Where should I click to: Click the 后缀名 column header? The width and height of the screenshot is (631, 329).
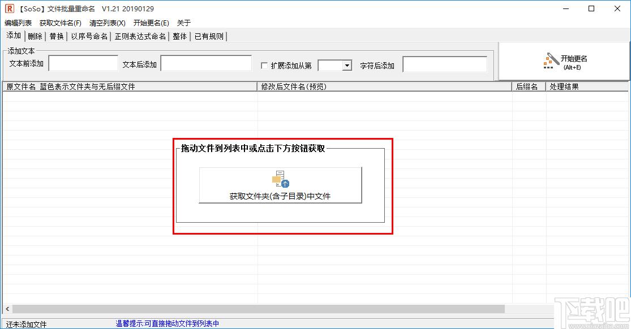(x=529, y=86)
